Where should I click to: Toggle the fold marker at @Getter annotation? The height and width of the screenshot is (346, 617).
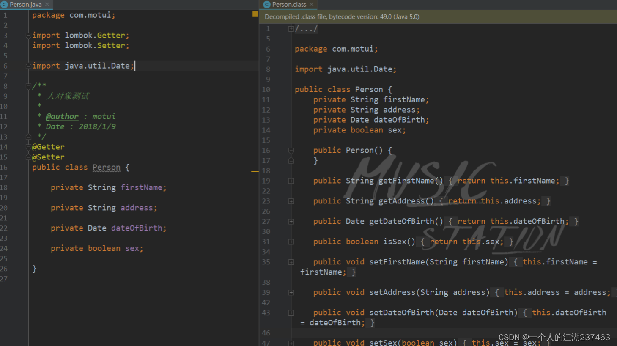[28, 147]
